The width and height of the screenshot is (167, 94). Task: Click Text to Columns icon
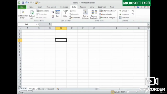[86, 12]
